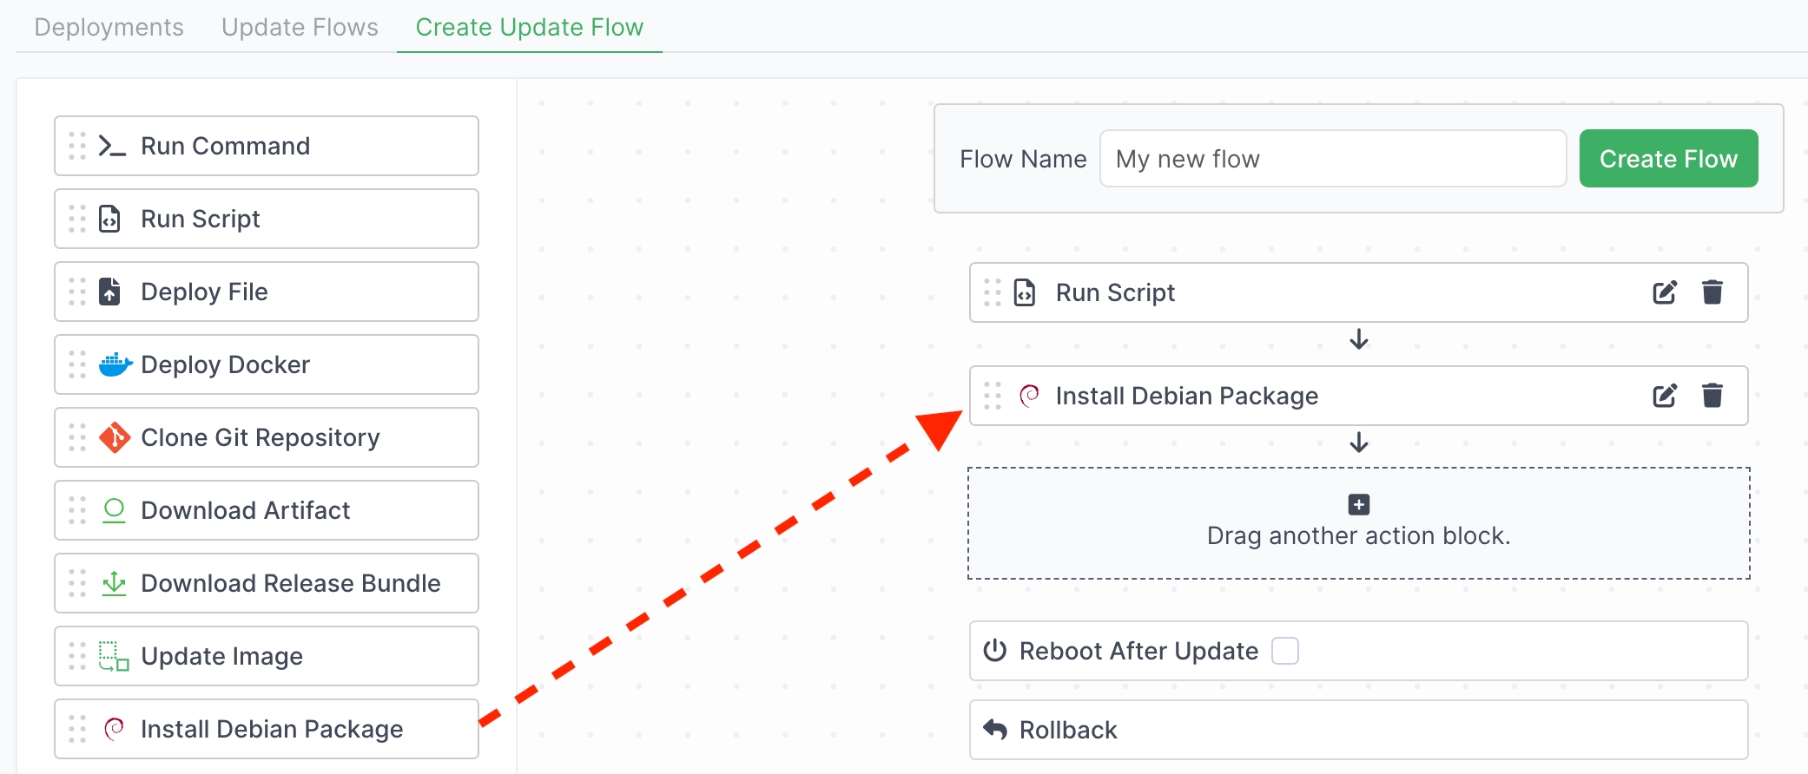The height and width of the screenshot is (774, 1808).
Task: Remove the Install Debian Package flow step
Action: [x=1712, y=396]
